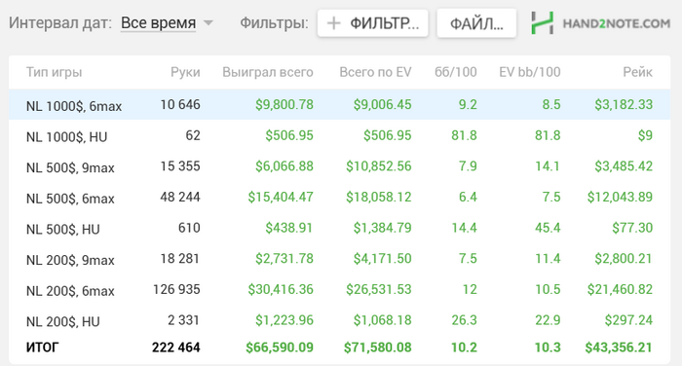Screen dimensions: 682x366
Task: Select the NL 500$, 6max row
Action: click(x=339, y=198)
